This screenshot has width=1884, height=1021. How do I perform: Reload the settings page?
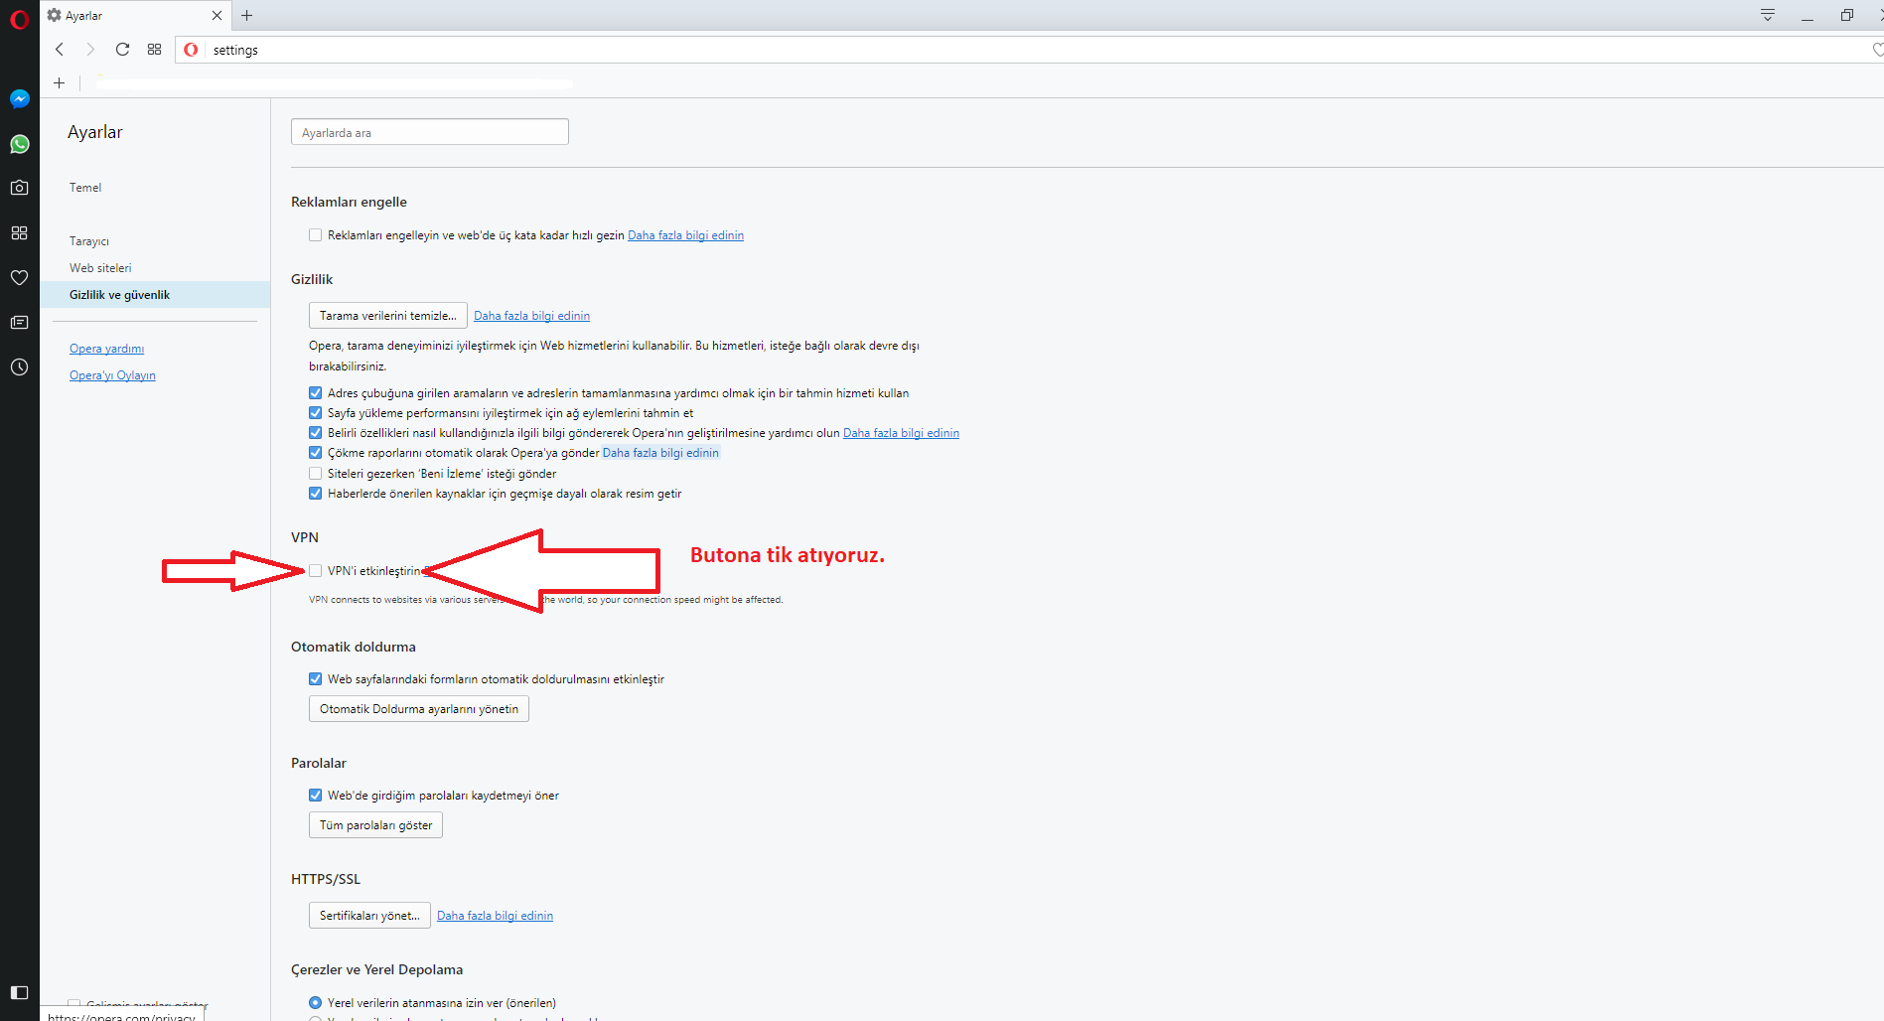[122, 49]
